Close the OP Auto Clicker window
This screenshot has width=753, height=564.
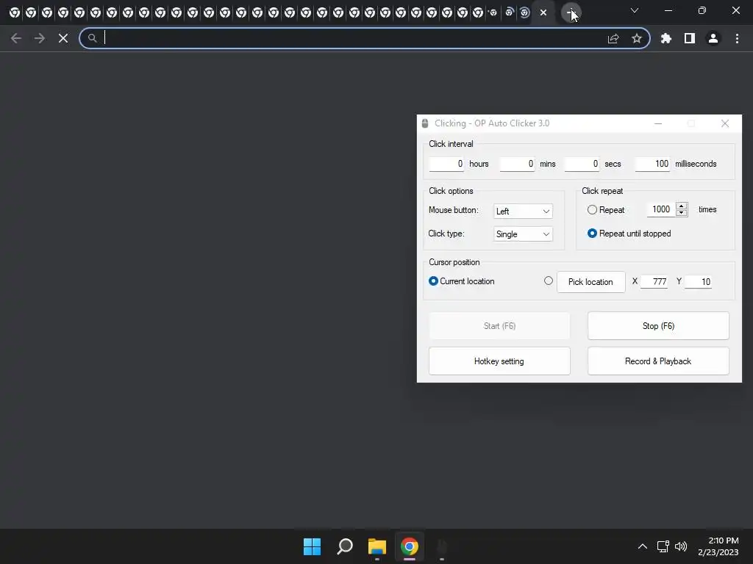[x=725, y=123]
